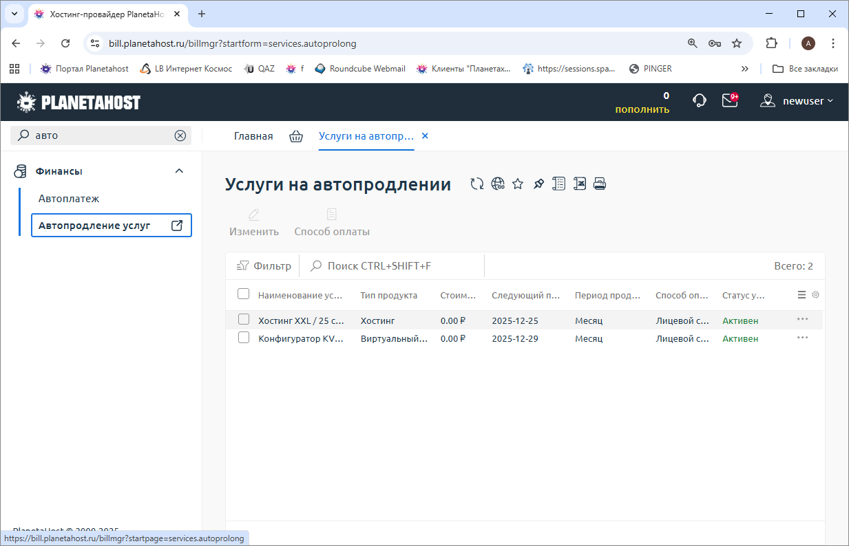Tick the Конфигуратор KV row checkbox
This screenshot has width=849, height=546.
click(243, 338)
